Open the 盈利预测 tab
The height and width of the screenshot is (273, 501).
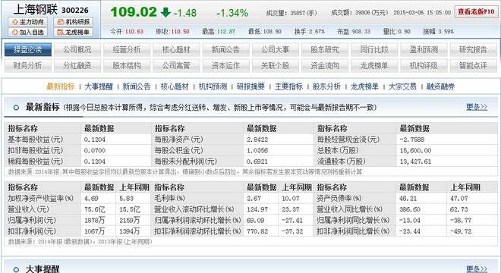click(424, 50)
